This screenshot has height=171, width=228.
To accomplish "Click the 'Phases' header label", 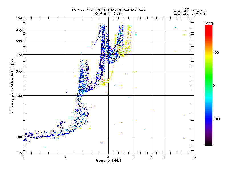I will click(x=184, y=8).
